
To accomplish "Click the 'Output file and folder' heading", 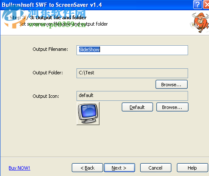I will (61, 18).
